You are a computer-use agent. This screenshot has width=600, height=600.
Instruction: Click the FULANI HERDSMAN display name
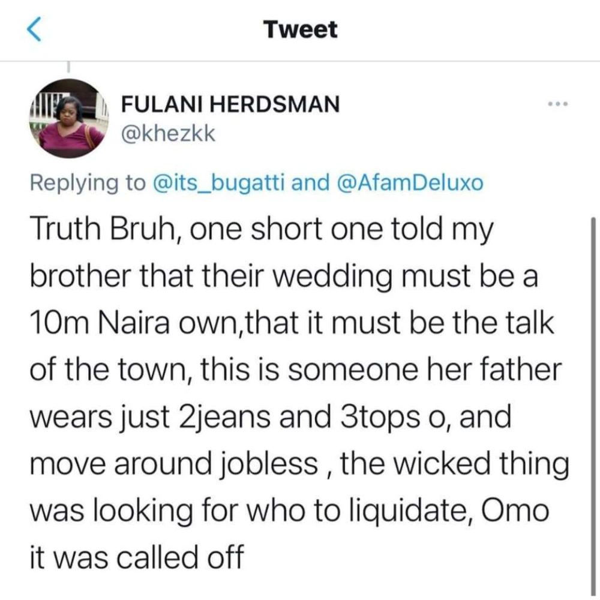coord(230,106)
